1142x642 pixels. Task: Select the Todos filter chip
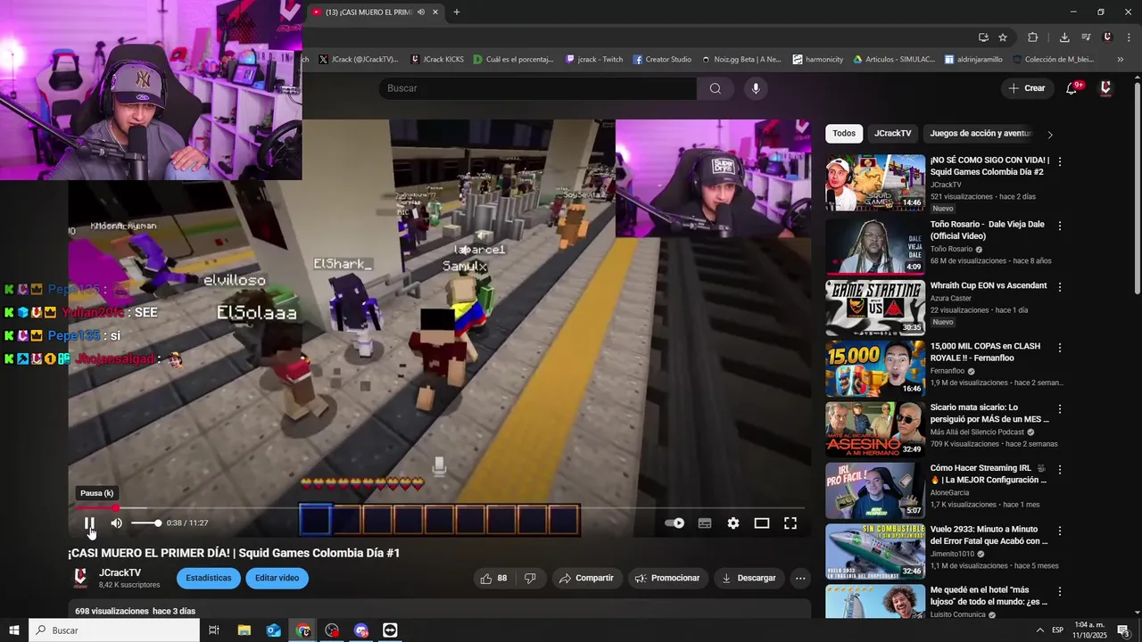844,134
